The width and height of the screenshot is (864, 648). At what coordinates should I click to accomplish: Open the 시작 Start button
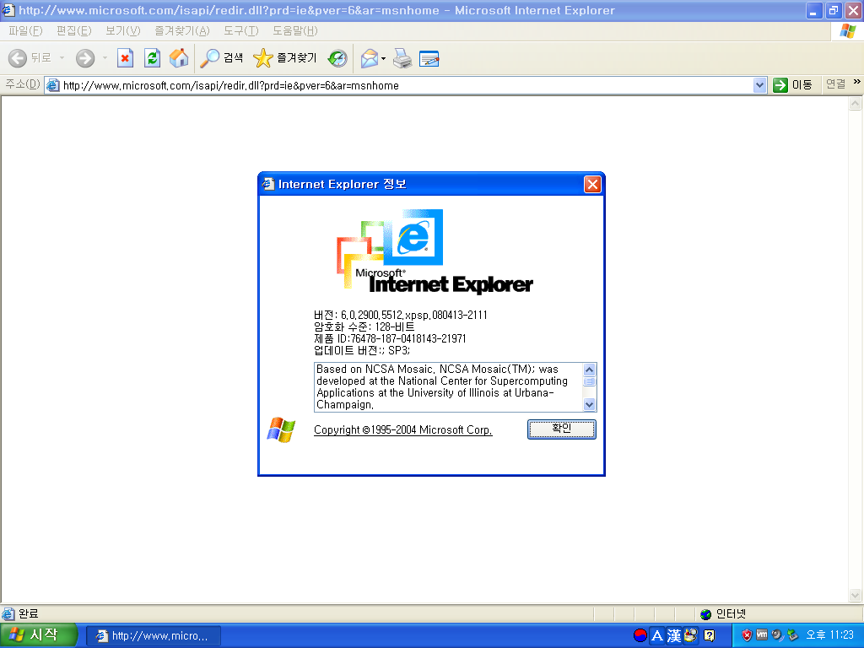click(x=38, y=635)
